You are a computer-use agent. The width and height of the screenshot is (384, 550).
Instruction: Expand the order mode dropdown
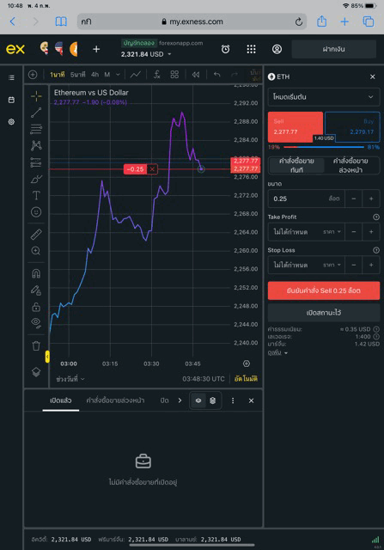324,97
